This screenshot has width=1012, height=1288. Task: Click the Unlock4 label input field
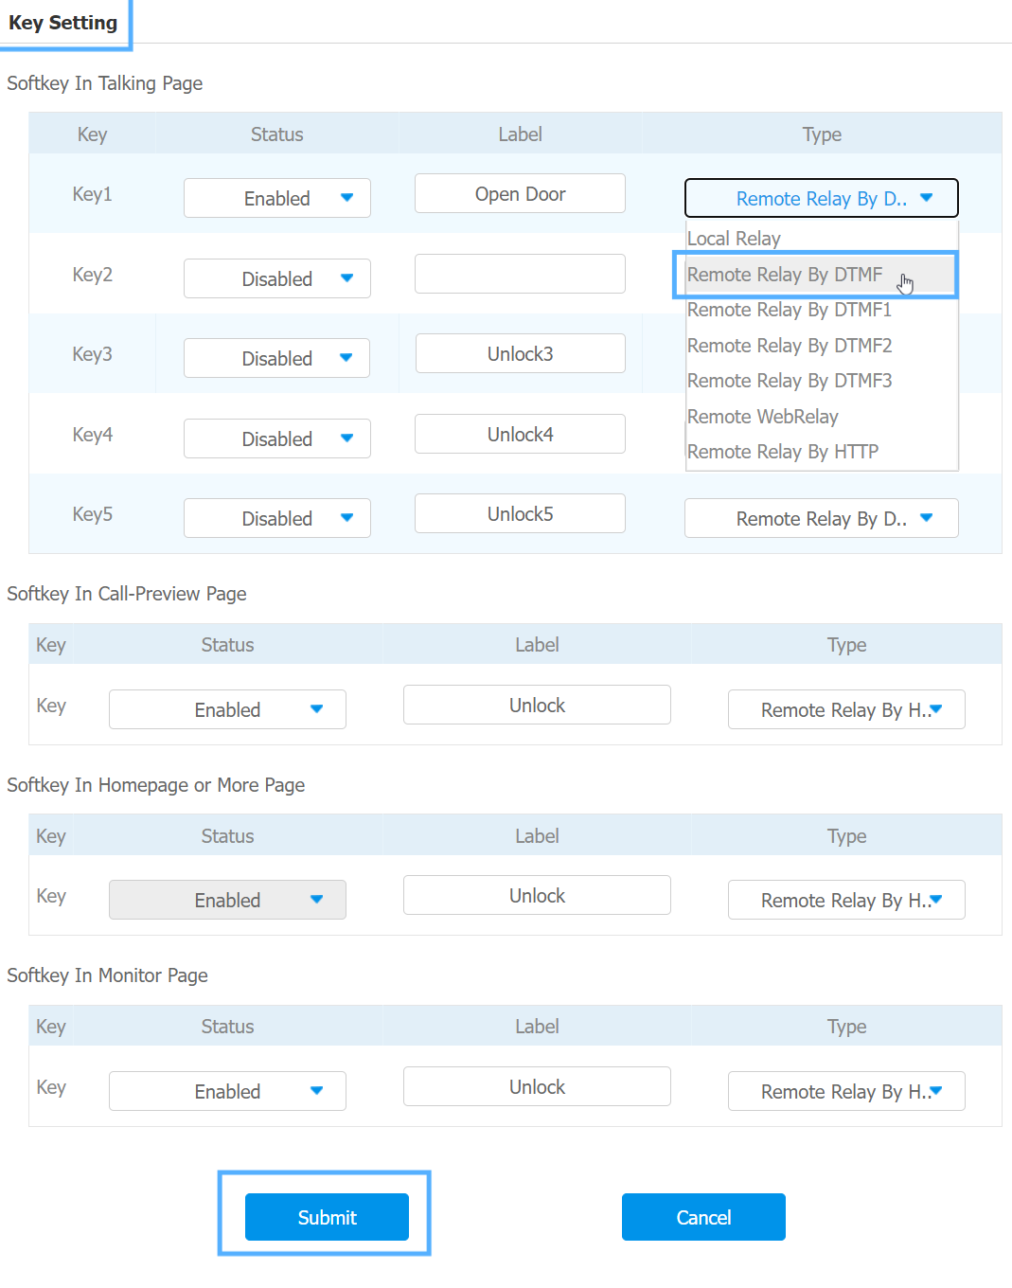[x=520, y=434]
